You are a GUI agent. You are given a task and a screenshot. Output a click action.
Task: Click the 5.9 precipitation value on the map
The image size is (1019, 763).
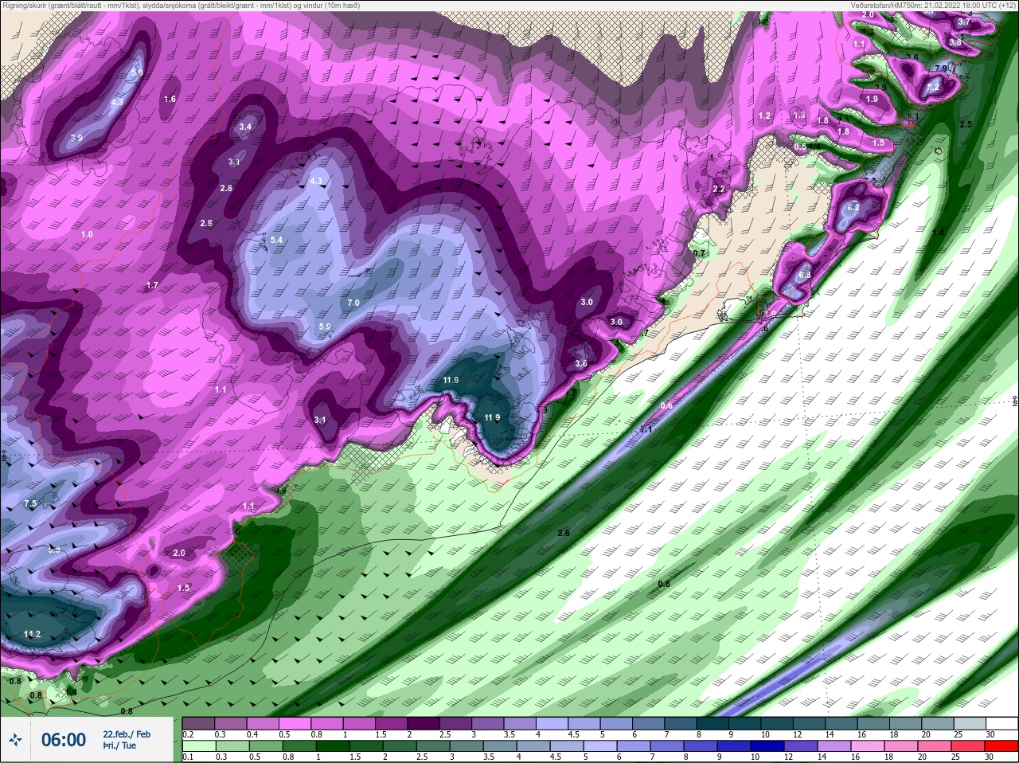(x=325, y=327)
